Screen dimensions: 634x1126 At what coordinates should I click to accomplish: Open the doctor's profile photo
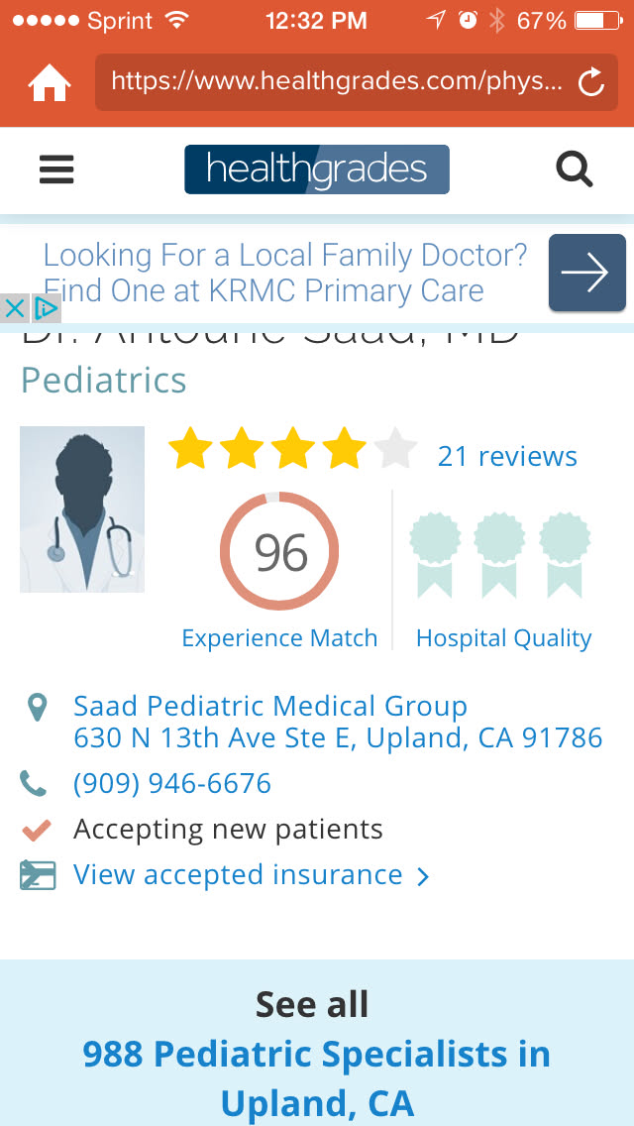[x=82, y=509]
